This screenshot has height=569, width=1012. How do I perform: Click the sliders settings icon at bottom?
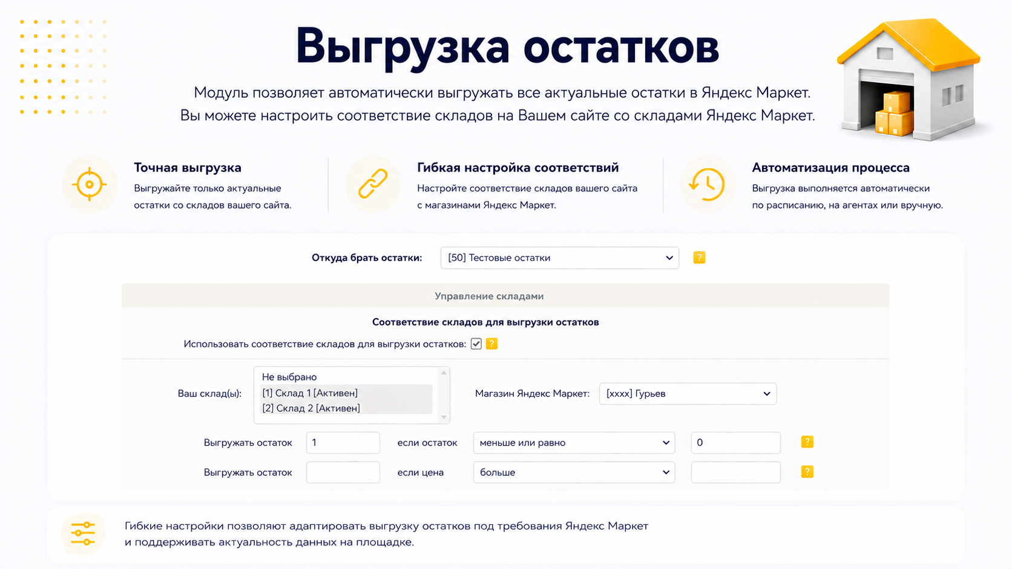pyautogui.click(x=83, y=533)
